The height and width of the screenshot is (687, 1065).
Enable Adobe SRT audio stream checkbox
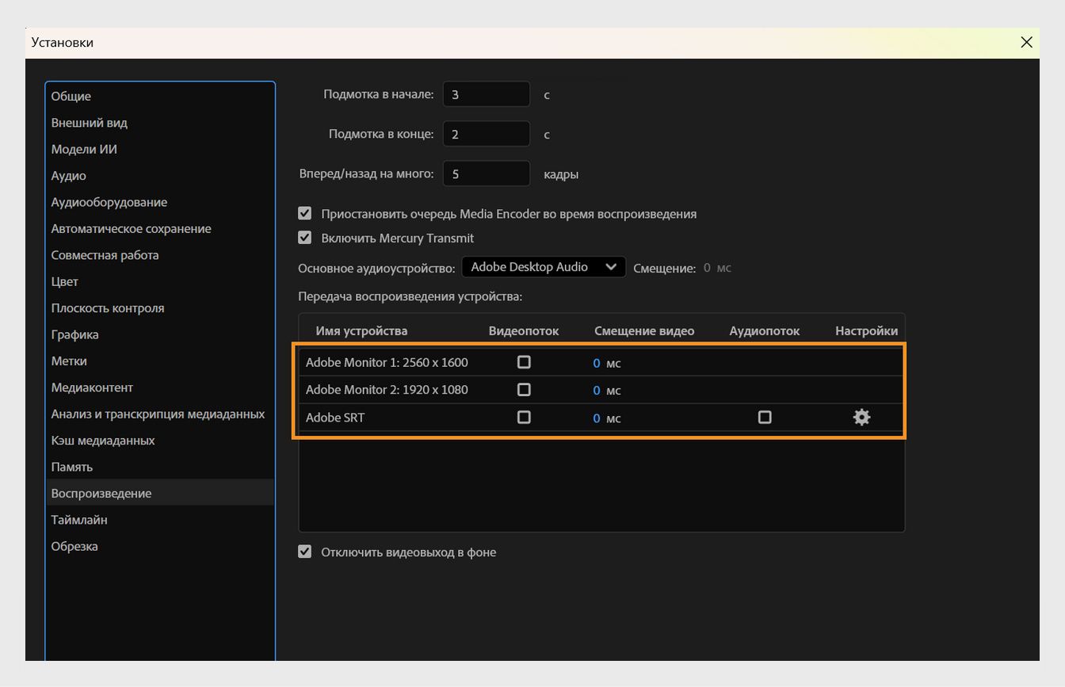[x=765, y=417]
